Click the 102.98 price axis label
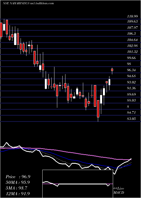The width and height of the screenshot is (141, 198). click(132, 46)
